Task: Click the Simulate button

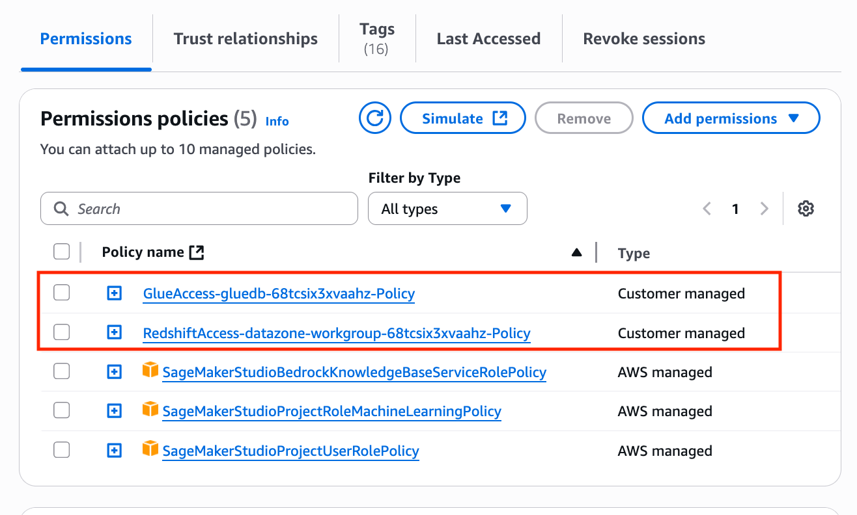Action: pos(462,118)
